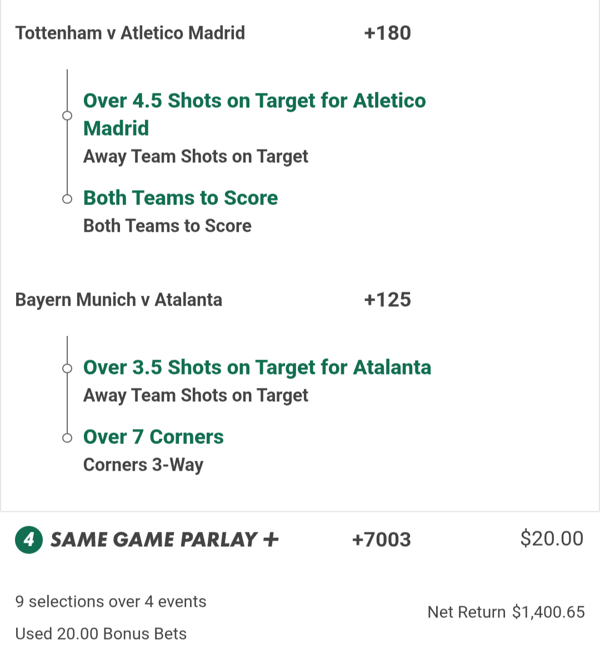This screenshot has width=600, height=664.
Task: Select the Over 7 Corners selection
Action: tap(153, 437)
